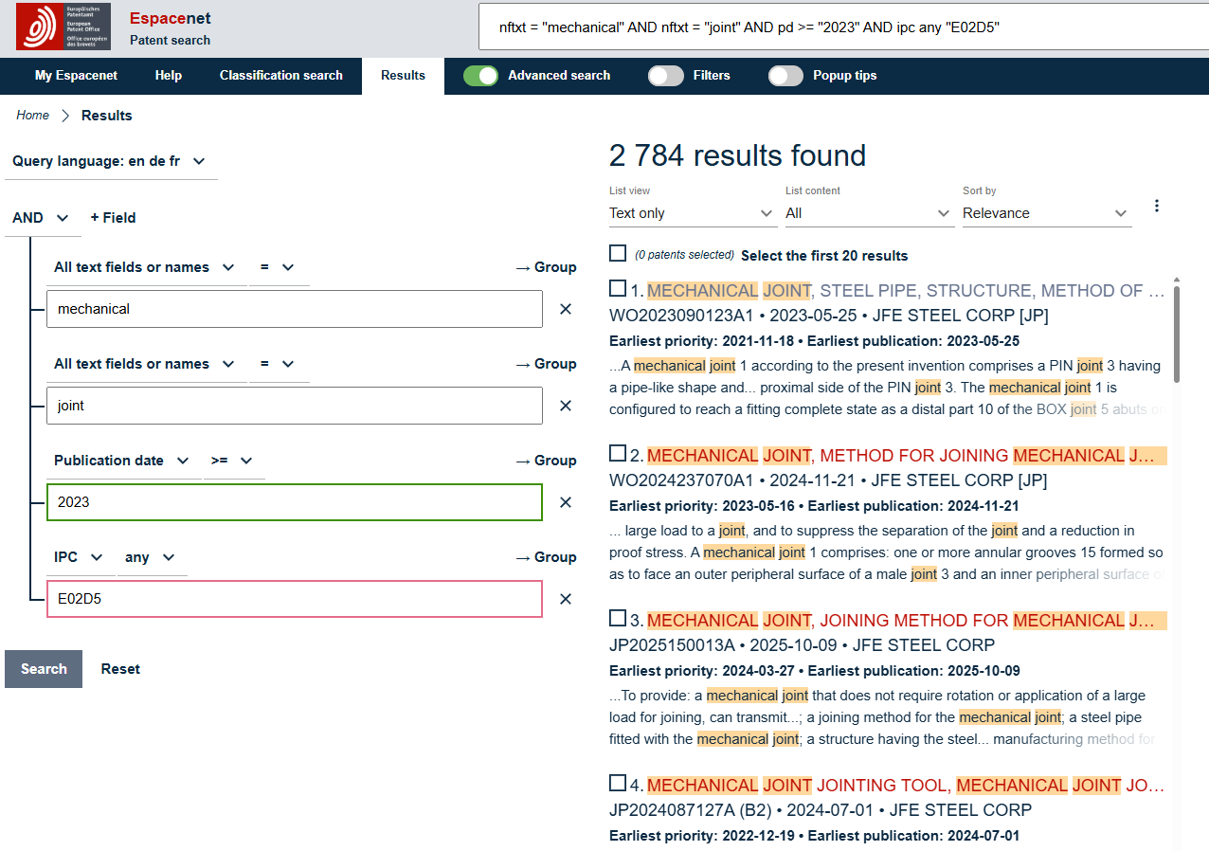This screenshot has height=851, width=1209.
Task: Tick checkbox for result 1 WO2023090123A1
Action: [618, 288]
